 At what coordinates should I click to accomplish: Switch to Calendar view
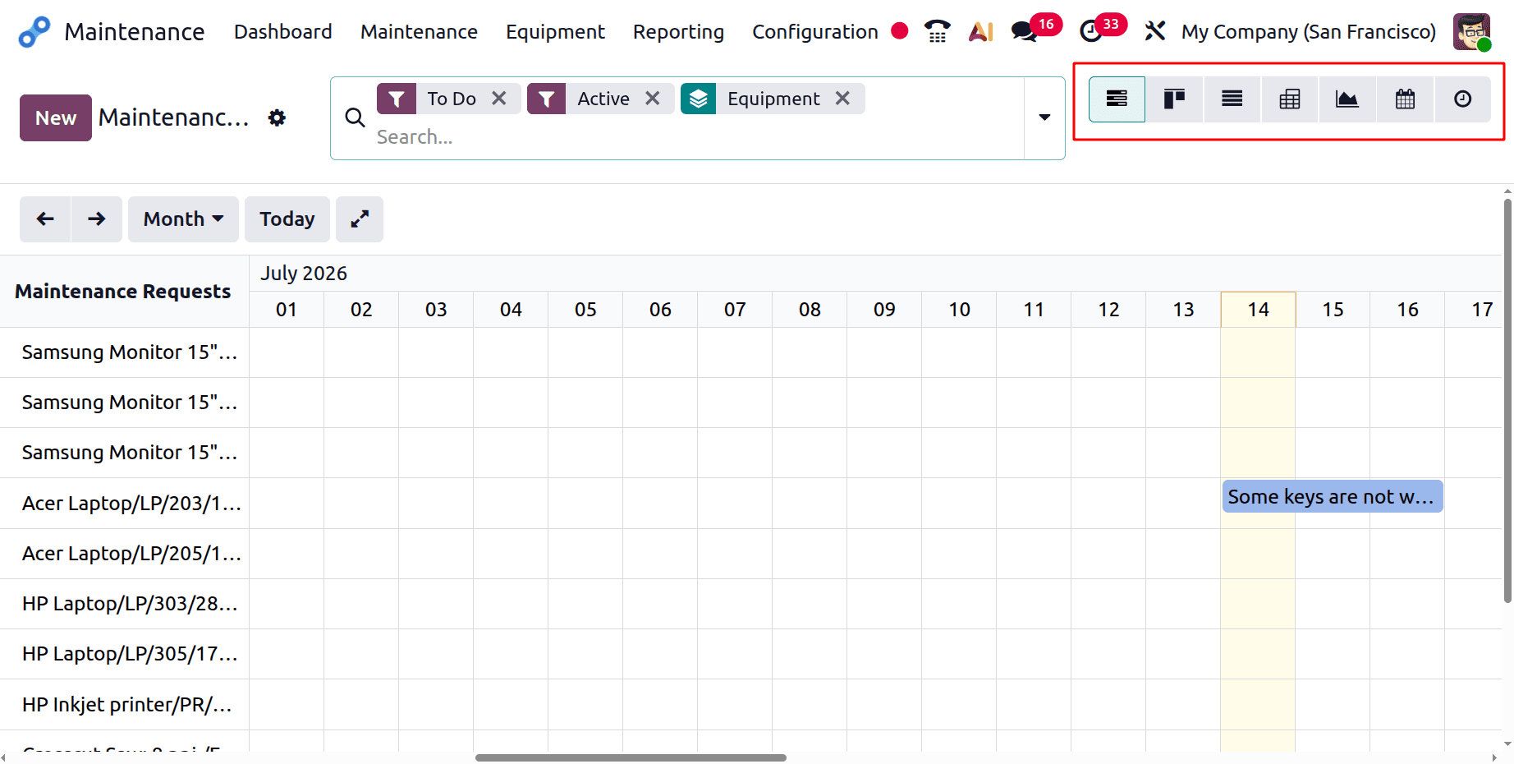tap(1406, 99)
